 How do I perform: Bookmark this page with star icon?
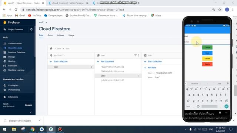(220, 10)
